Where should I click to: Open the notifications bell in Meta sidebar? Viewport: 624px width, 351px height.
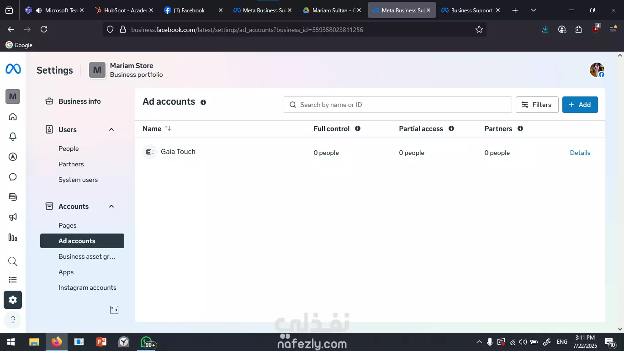click(x=13, y=137)
